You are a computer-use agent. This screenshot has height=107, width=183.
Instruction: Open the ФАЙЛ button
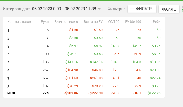point(169,9)
